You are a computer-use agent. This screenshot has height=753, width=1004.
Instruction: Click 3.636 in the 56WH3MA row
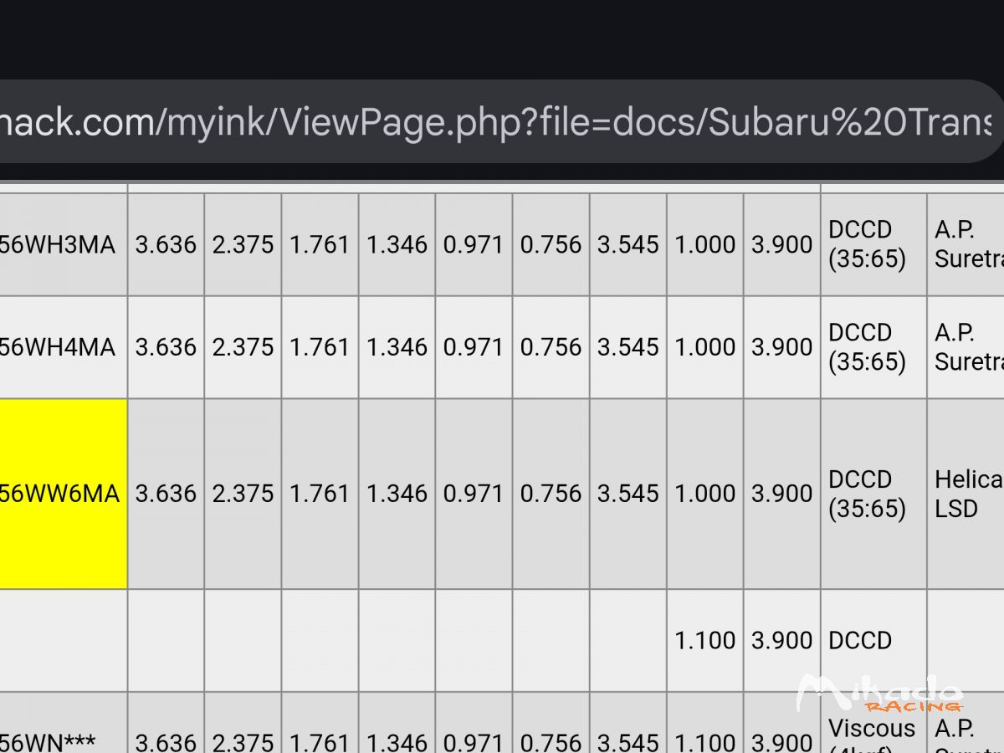[166, 244]
